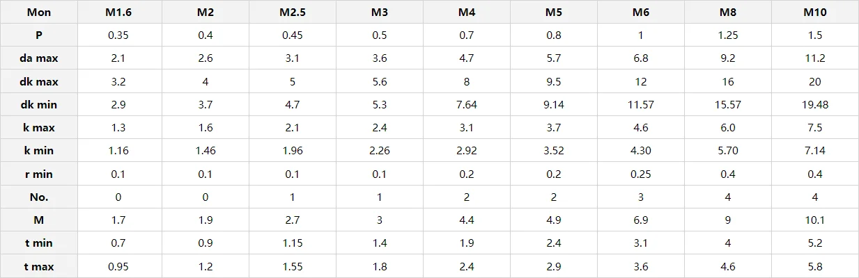Select the 11.57 dk min cell
Viewport: 859px width, 278px height.
pyautogui.click(x=641, y=105)
